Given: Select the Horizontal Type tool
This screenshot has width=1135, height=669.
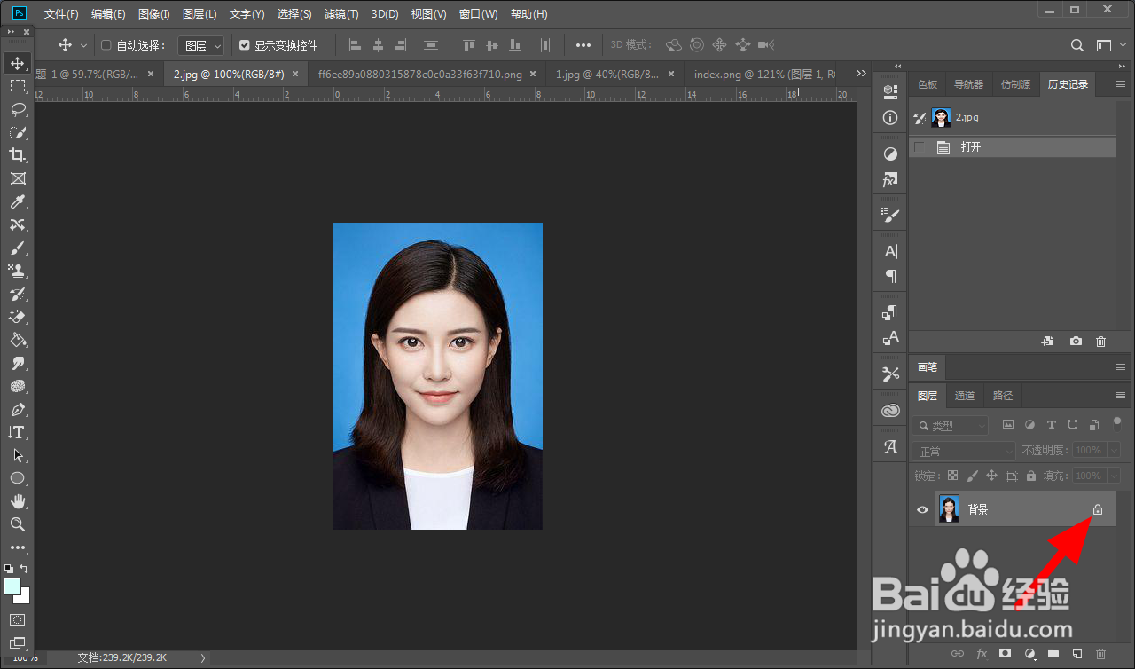Looking at the screenshot, I should point(17,432).
